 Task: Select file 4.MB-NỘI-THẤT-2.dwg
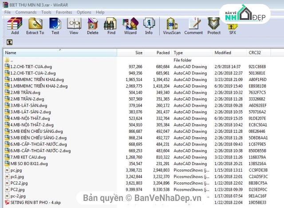32,125
